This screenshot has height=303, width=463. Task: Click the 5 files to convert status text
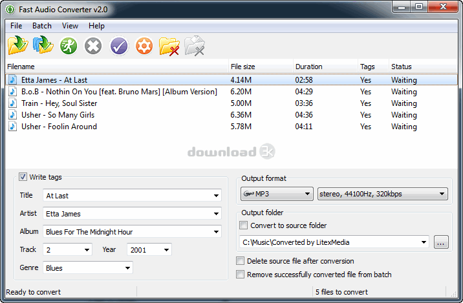tap(341, 292)
